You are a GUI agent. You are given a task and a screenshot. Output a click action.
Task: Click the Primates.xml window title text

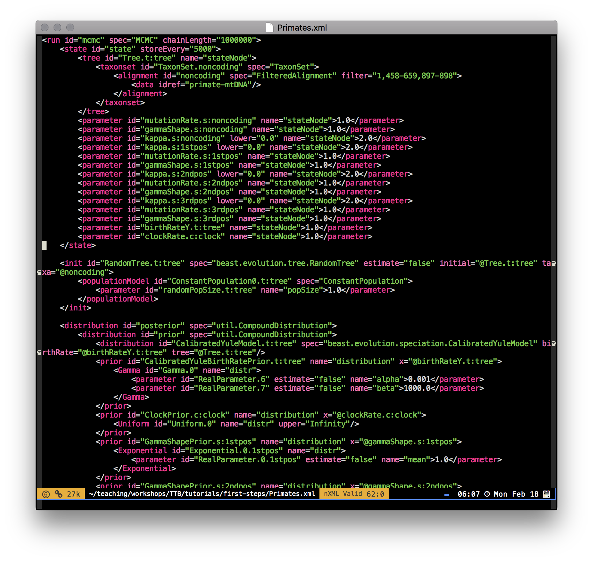302,28
